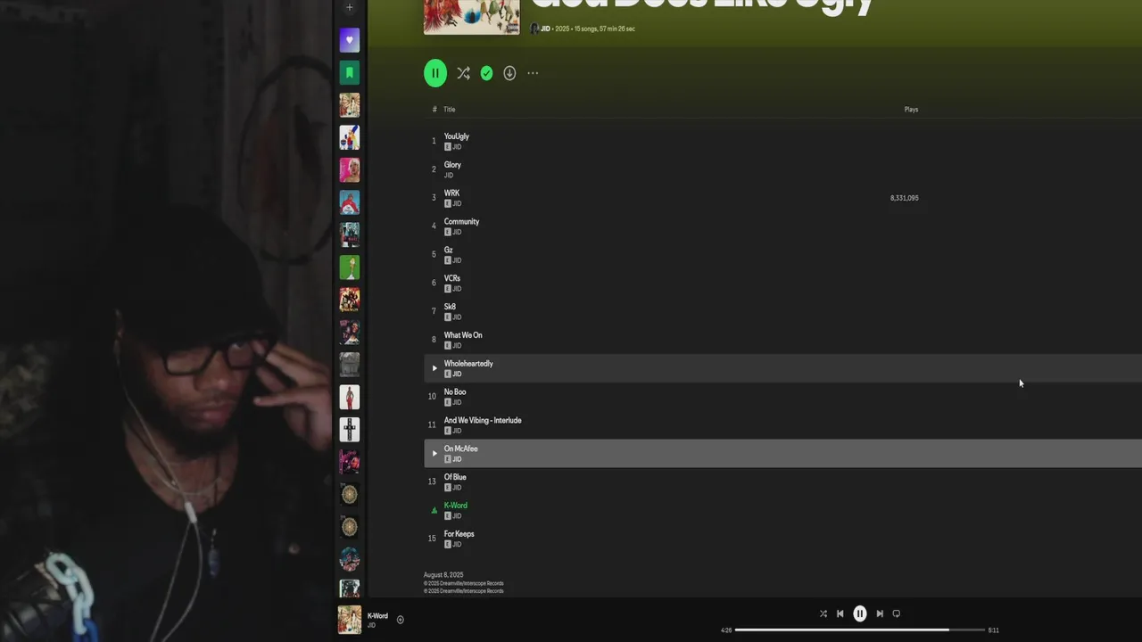Viewport: 1142px width, 642px height.
Task: Click the 5:11 total duration label
Action: click(x=993, y=630)
